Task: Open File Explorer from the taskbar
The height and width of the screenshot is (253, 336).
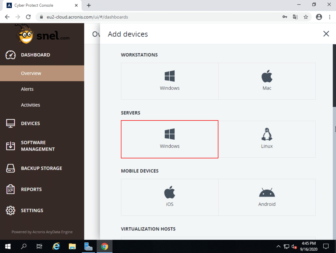Action: pos(72,246)
